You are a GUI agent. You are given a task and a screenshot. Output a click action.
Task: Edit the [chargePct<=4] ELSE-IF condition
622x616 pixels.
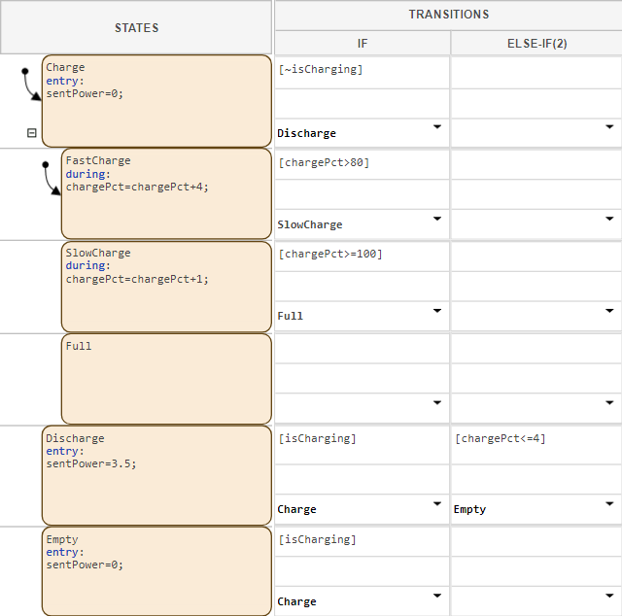click(x=536, y=439)
